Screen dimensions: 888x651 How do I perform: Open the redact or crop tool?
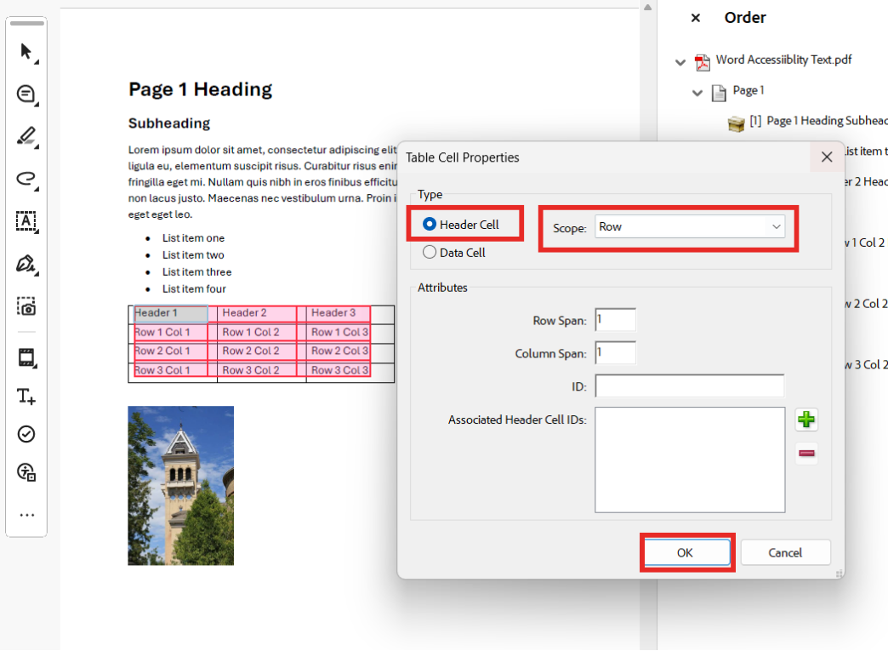[x=26, y=357]
